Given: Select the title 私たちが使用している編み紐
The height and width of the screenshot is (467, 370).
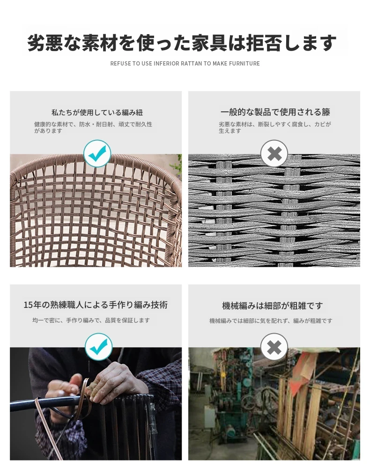Looking at the screenshot, I should 97,112.
